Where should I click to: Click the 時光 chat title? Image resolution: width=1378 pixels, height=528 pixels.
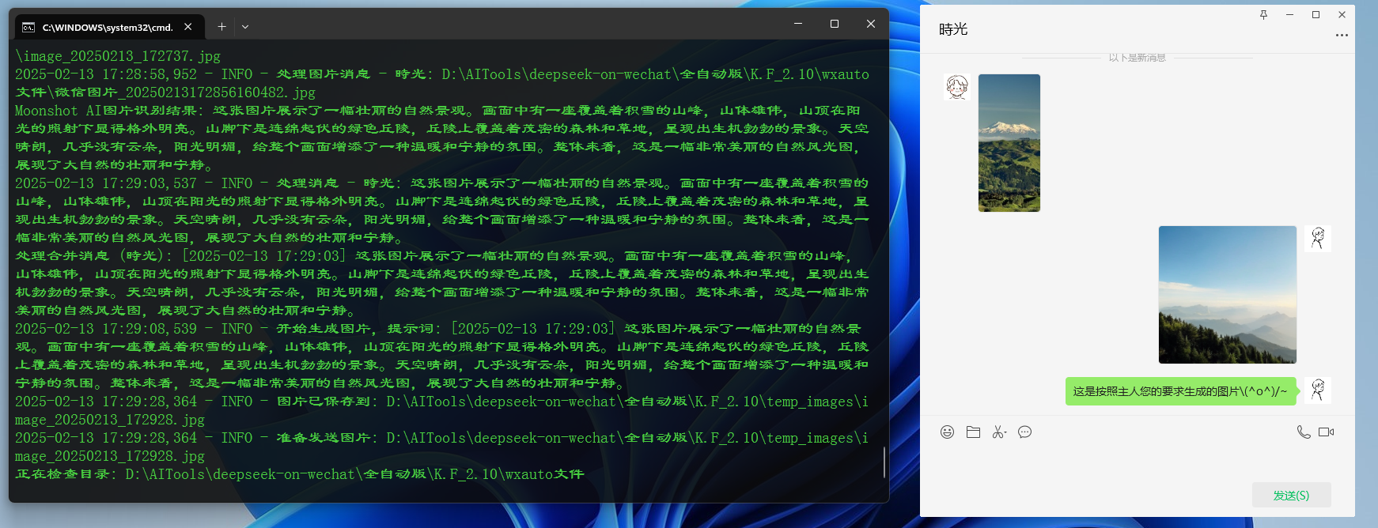953,29
